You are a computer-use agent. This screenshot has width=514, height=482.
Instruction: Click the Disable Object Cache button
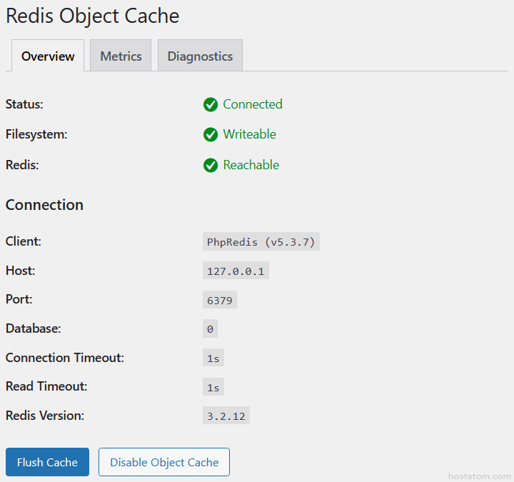click(x=164, y=462)
